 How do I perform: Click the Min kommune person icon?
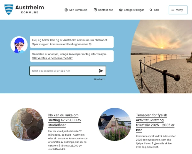click(66, 10)
